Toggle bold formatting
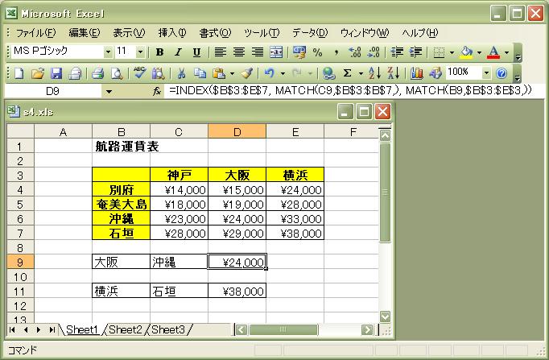Image resolution: width=549 pixels, height=360 pixels. coord(159,52)
